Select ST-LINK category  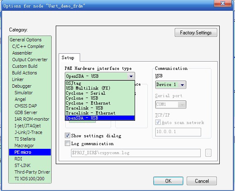point(22,165)
